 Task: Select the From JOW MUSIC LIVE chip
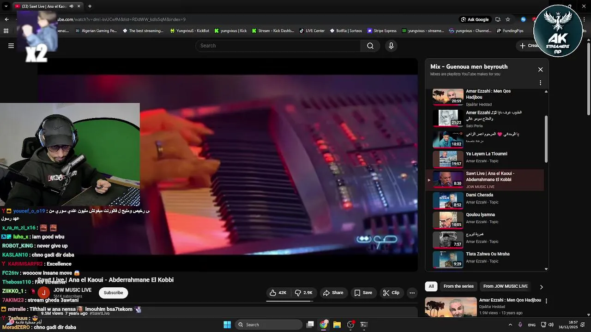click(505, 286)
